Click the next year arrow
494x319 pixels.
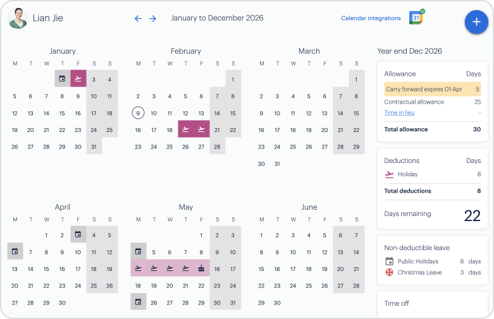point(152,19)
